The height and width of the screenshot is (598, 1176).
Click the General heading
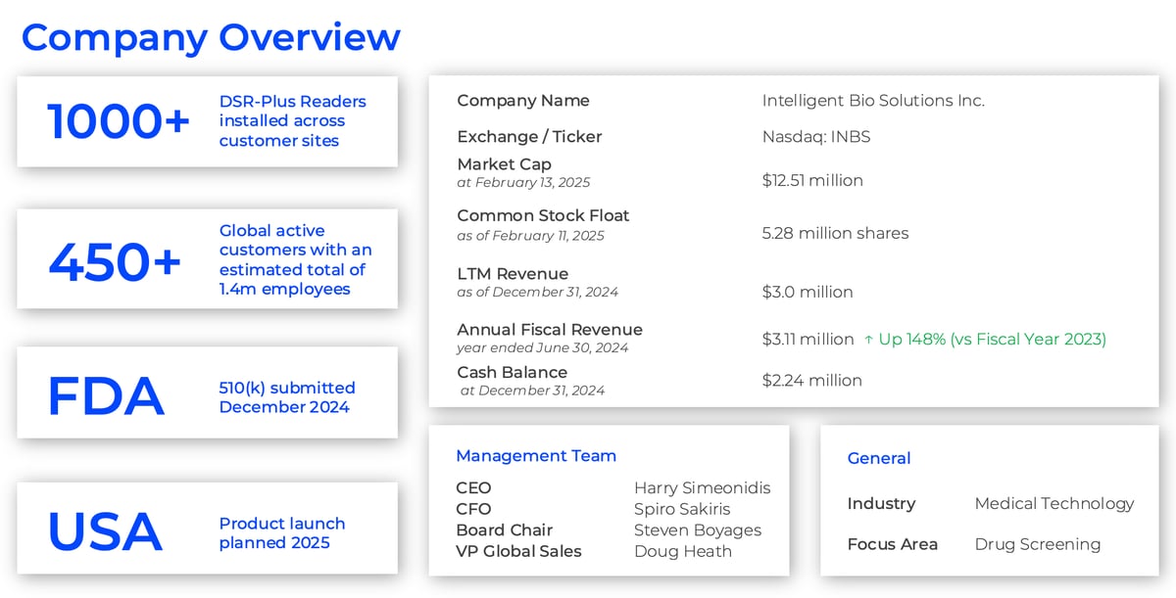tap(879, 458)
